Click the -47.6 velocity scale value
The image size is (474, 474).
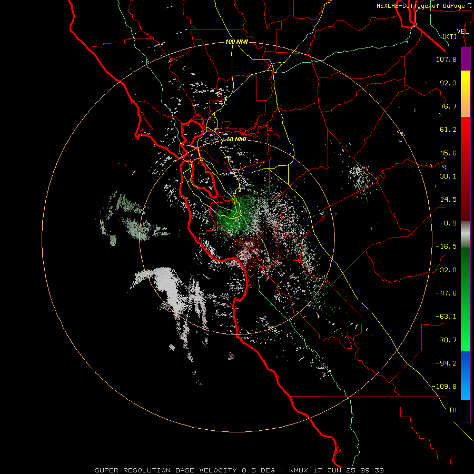[446, 293]
